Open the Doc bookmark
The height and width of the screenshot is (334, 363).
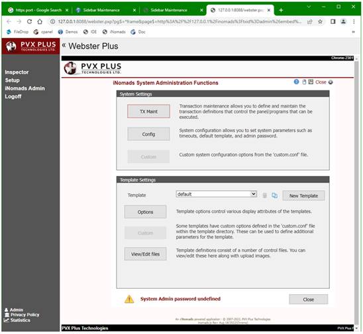pos(138,32)
